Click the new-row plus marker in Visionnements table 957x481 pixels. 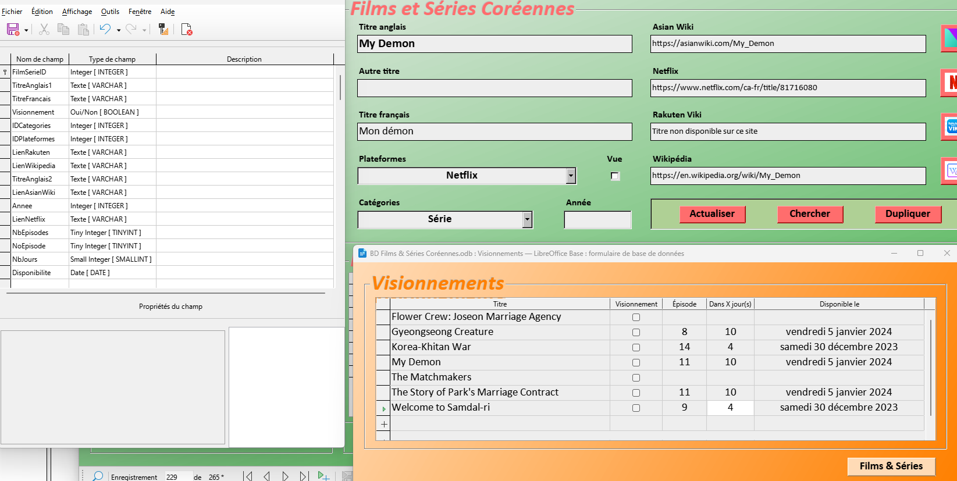[383, 424]
